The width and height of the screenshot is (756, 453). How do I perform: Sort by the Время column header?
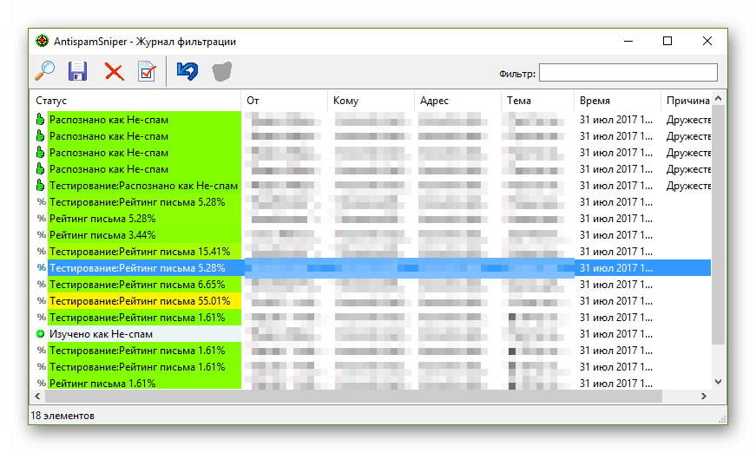pos(617,101)
